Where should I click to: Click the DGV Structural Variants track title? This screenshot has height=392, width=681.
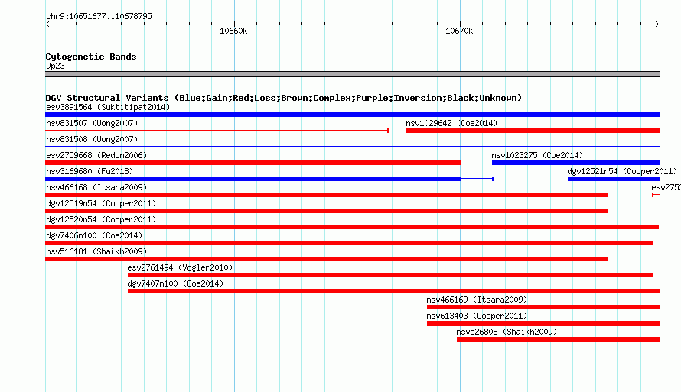(x=283, y=98)
